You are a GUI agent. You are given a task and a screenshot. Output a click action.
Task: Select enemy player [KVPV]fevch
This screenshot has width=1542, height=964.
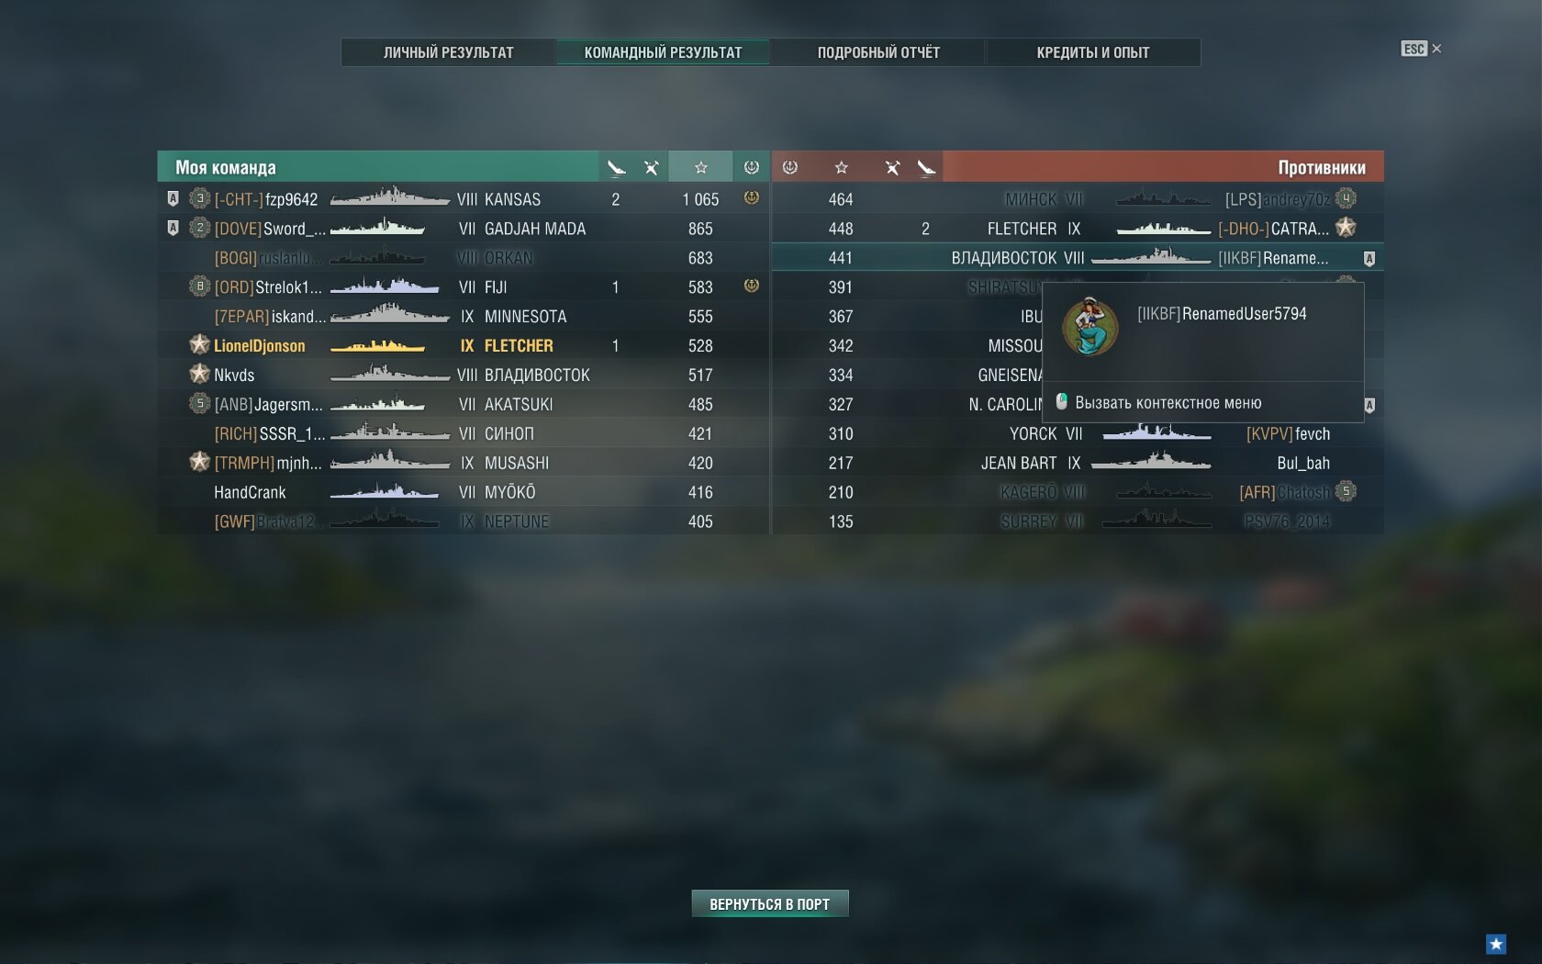pyautogui.click(x=1288, y=433)
